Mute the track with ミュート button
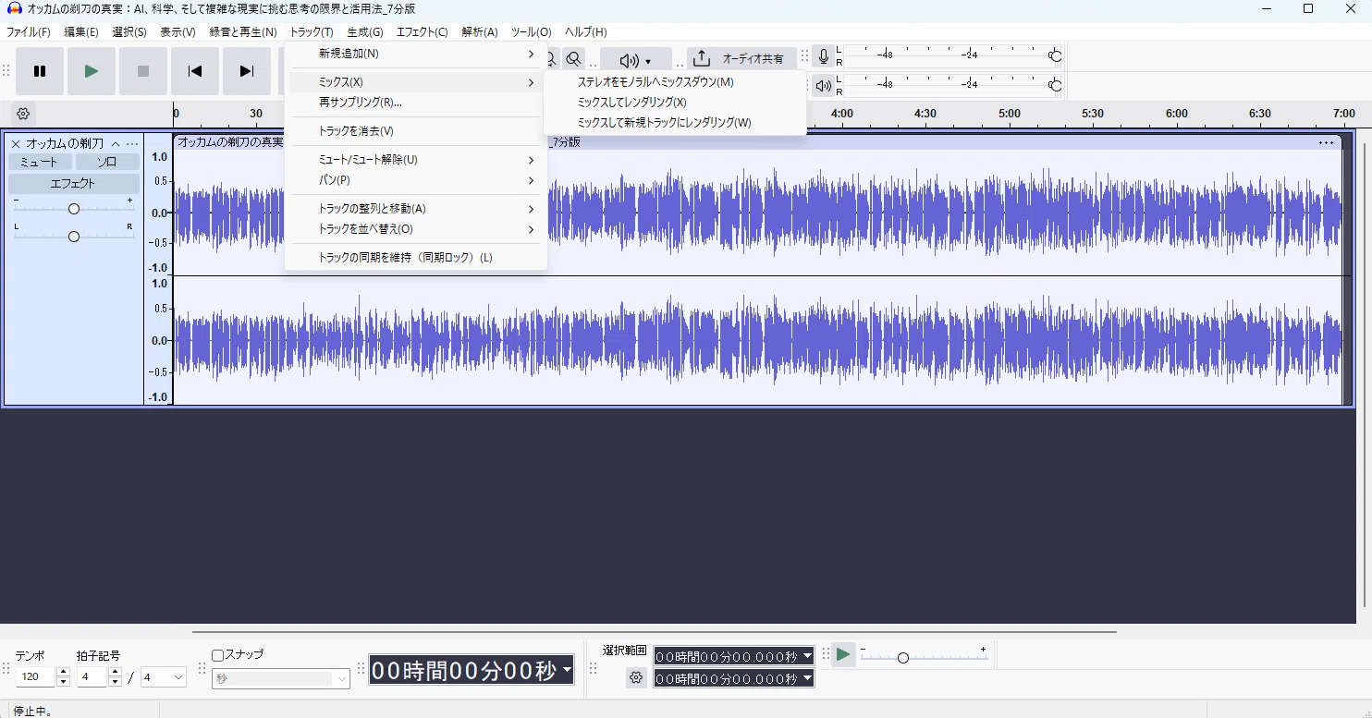 40,162
